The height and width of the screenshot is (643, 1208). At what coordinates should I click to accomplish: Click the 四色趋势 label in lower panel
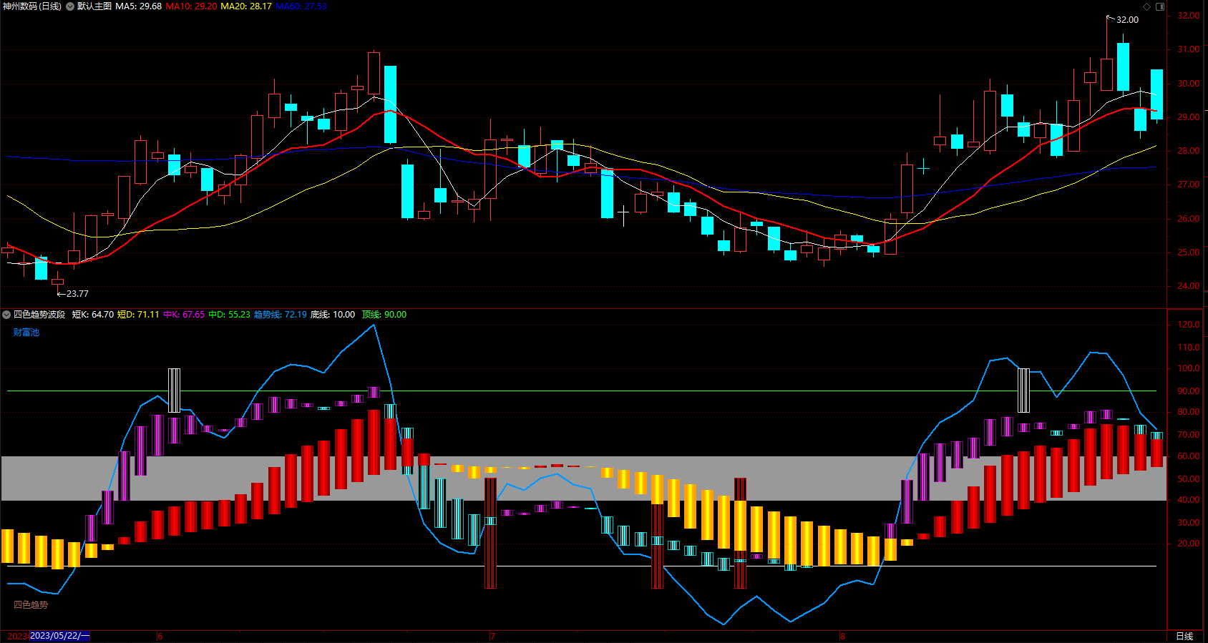tap(31, 605)
